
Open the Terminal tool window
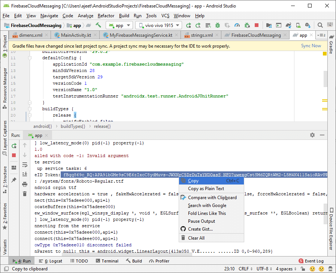[107, 261]
